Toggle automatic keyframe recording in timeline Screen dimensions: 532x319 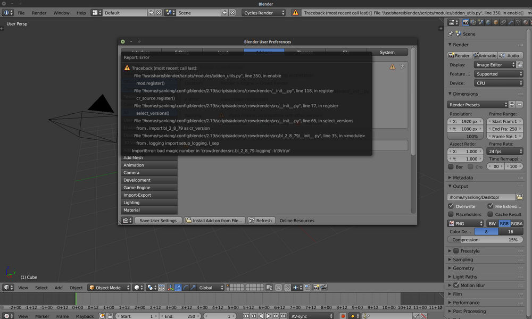[x=343, y=315]
